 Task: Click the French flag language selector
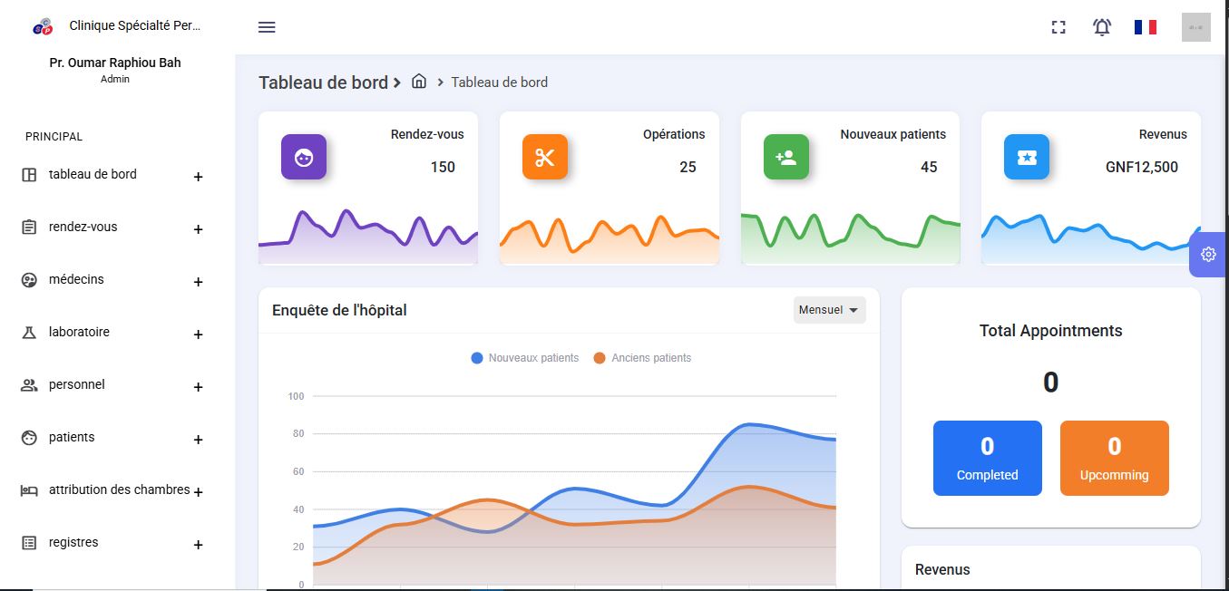pyautogui.click(x=1145, y=27)
